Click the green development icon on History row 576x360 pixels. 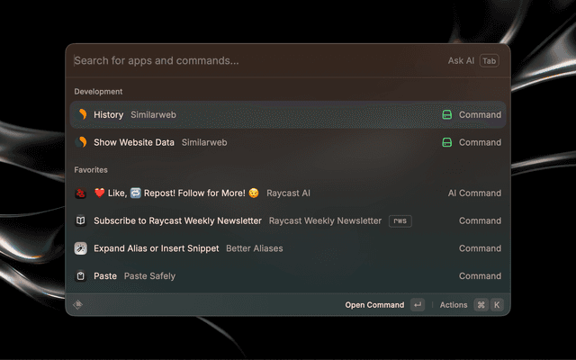coord(446,114)
